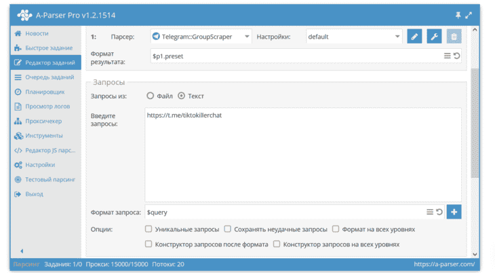Image resolution: width=495 pixels, height=273 pixels.
Task: Reset result format with the undo icon
Action: pos(456,56)
